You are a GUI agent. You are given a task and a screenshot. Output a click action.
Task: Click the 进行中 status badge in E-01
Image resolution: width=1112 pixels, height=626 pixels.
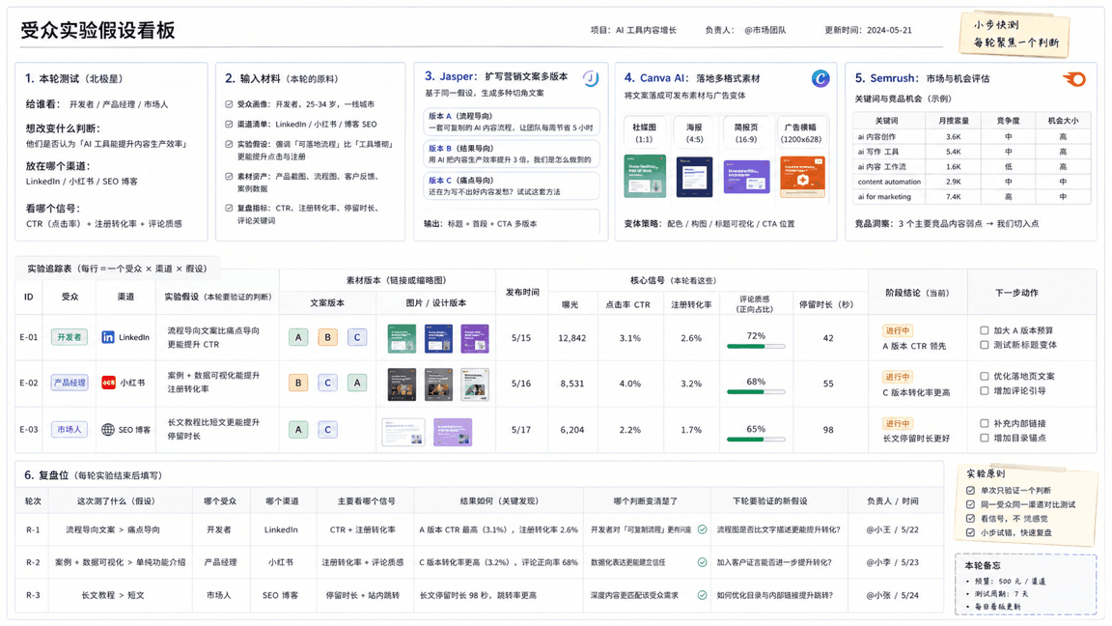point(897,330)
